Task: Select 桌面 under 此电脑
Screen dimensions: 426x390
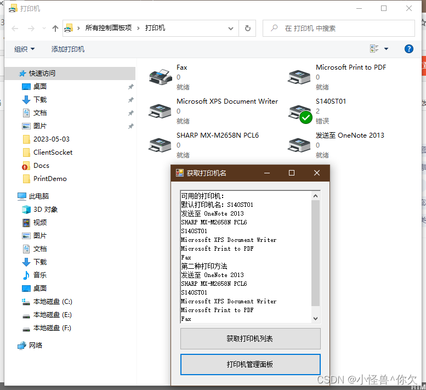Action: (x=35, y=289)
